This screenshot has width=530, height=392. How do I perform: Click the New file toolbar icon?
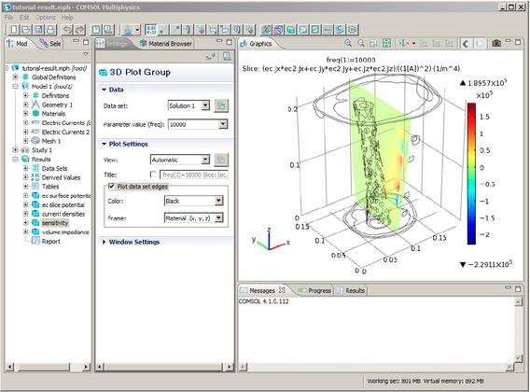(14, 30)
